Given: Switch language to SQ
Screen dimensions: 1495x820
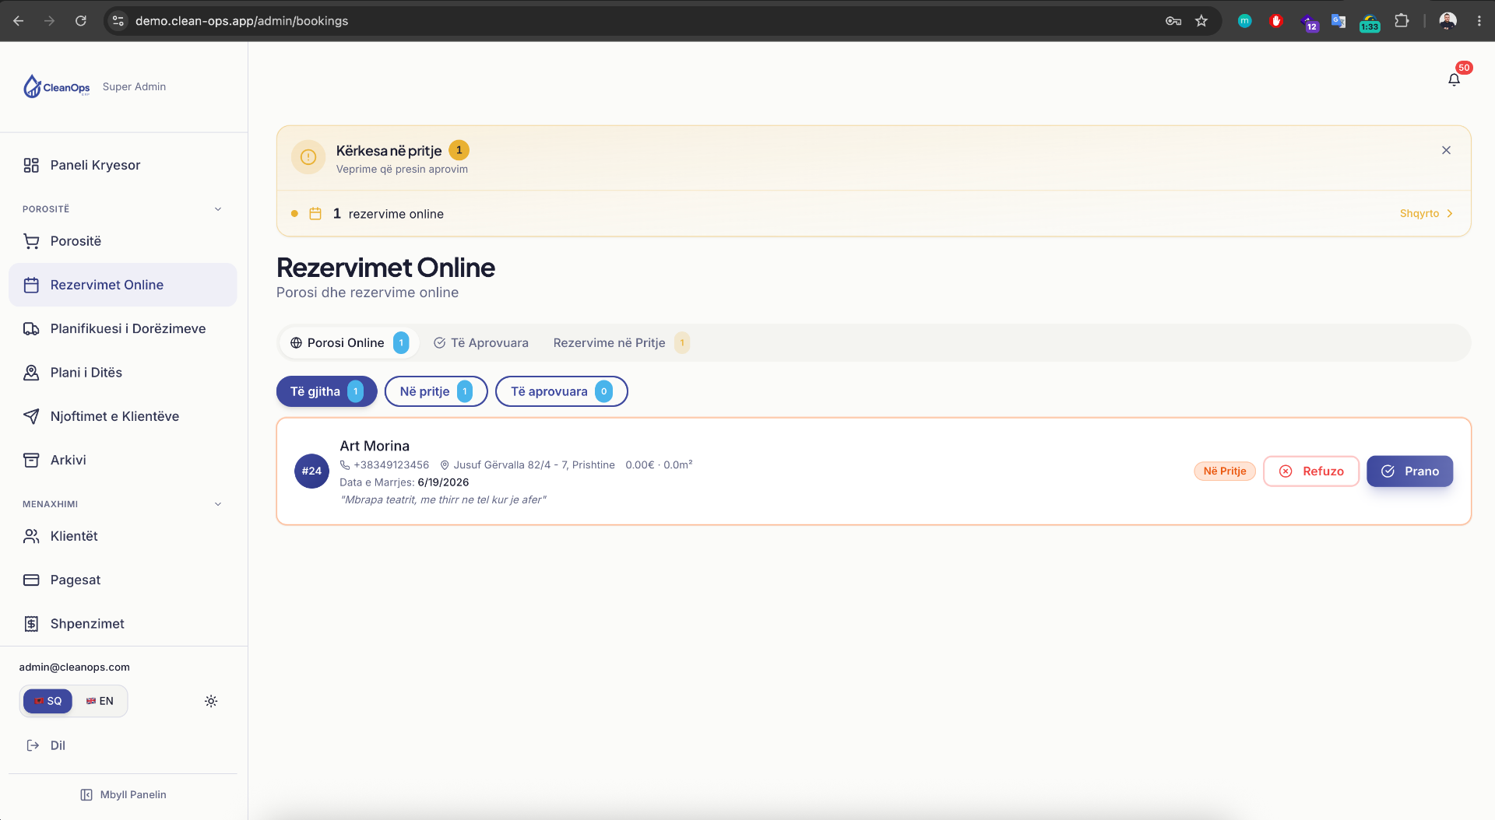Looking at the screenshot, I should [x=47, y=701].
